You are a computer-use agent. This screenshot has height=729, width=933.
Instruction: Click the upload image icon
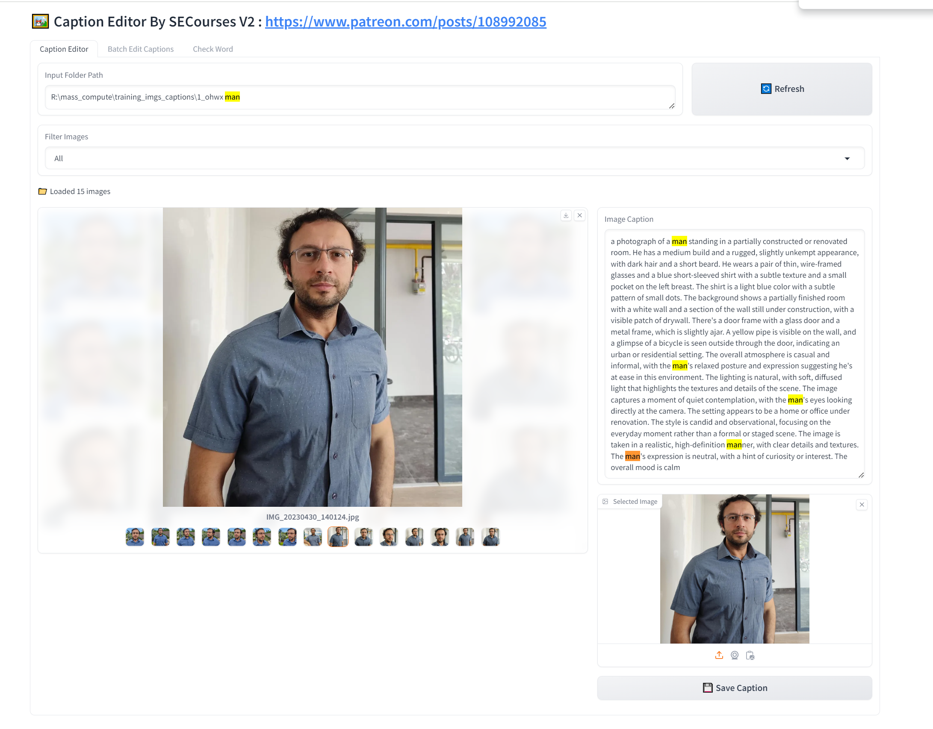(719, 655)
